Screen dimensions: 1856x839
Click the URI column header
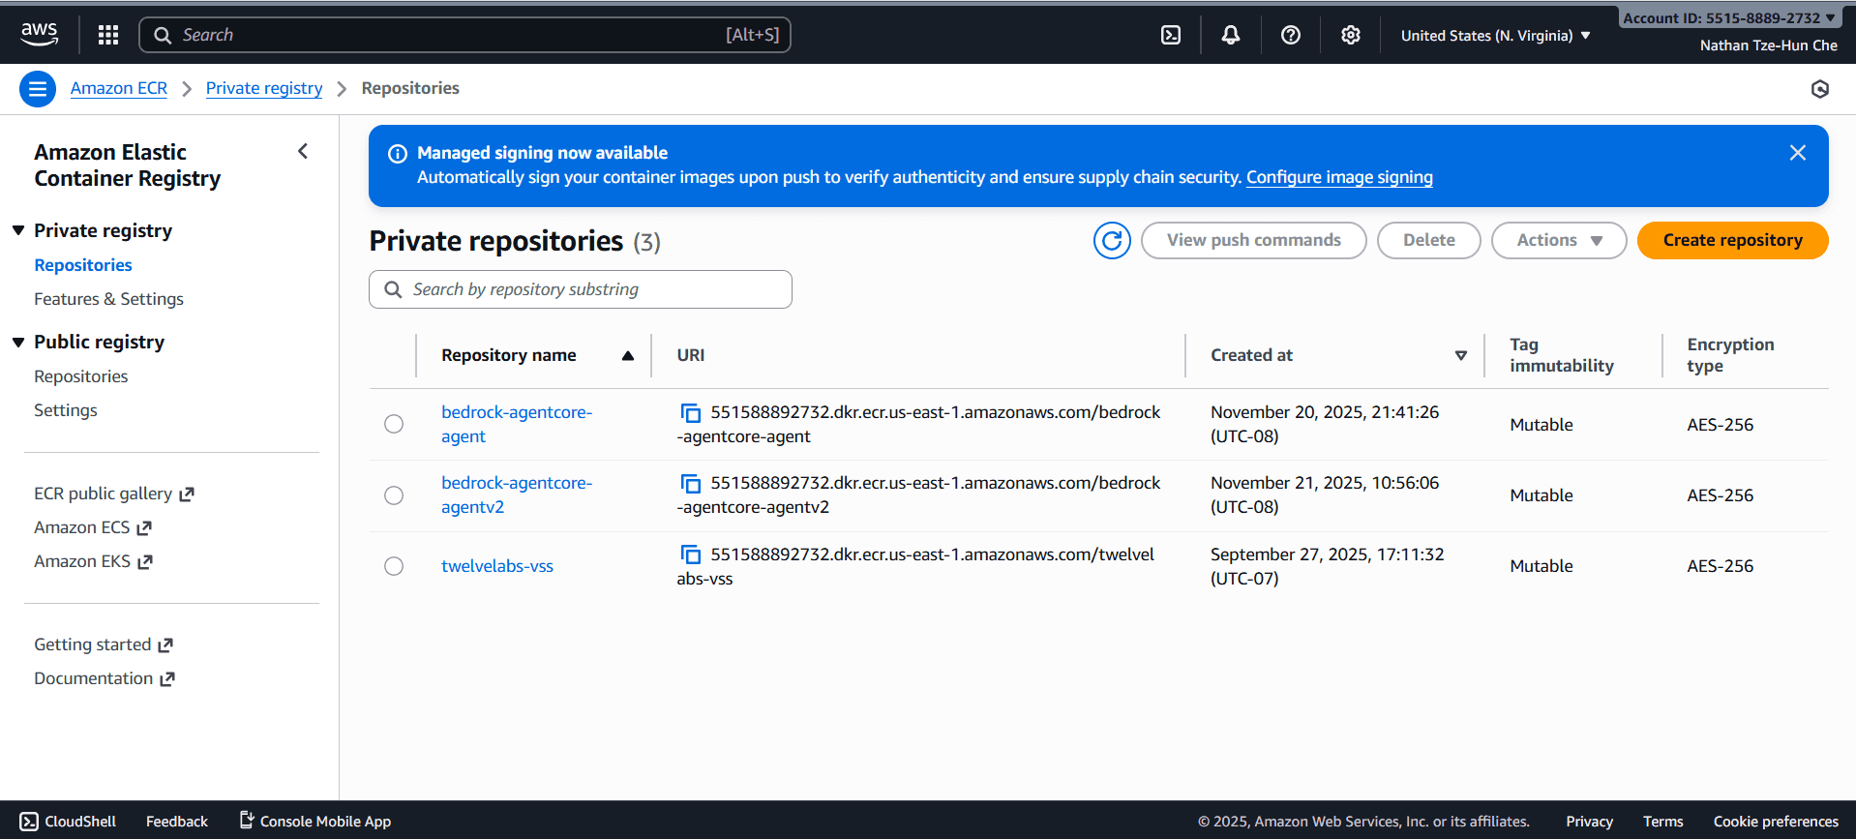[691, 355]
